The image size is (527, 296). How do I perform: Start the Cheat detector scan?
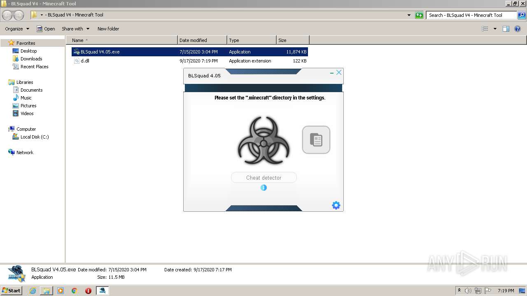263,178
